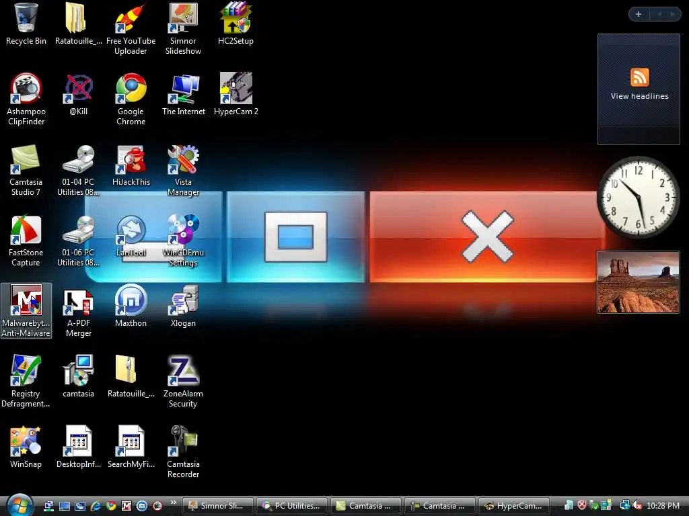Click the sidebar add gadgets plus button
689x516 pixels.
[639, 14]
